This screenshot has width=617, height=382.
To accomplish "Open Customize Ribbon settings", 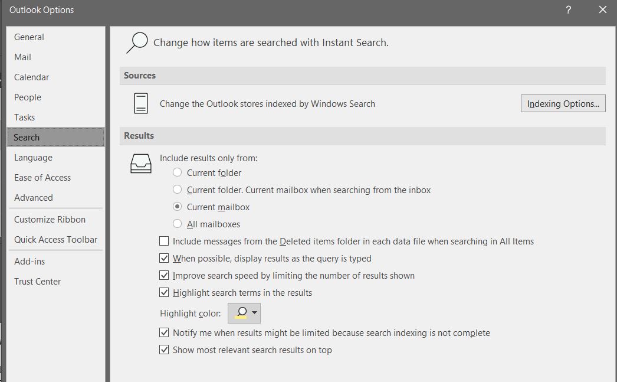I will (55, 220).
